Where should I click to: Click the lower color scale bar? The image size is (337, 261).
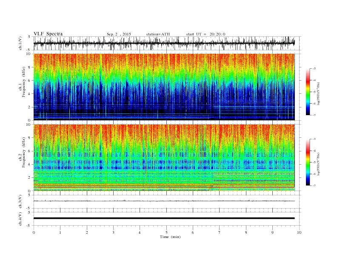pos(308,162)
